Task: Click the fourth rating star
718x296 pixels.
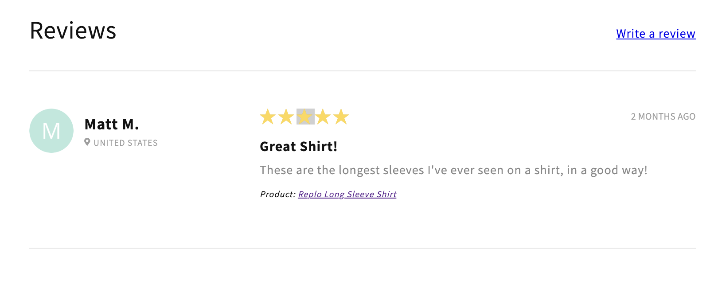Action: click(x=323, y=117)
